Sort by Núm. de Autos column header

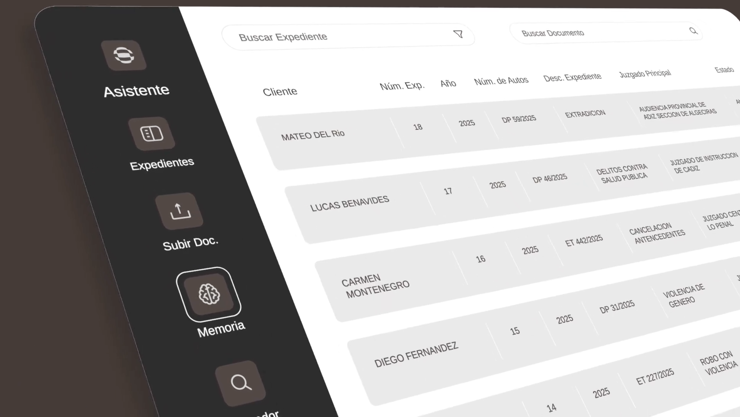(x=501, y=81)
